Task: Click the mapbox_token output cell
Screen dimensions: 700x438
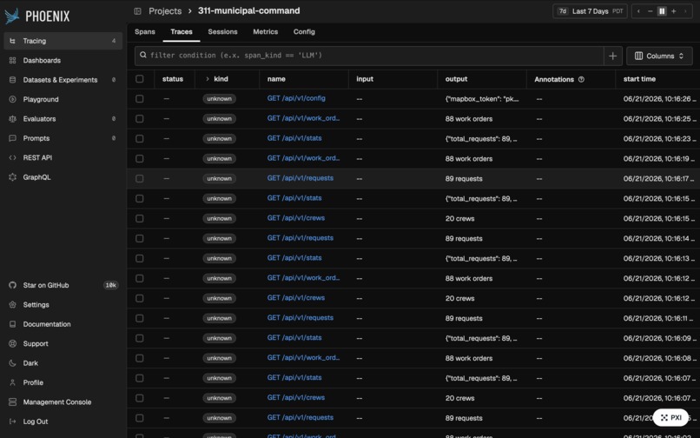Action: click(x=482, y=99)
